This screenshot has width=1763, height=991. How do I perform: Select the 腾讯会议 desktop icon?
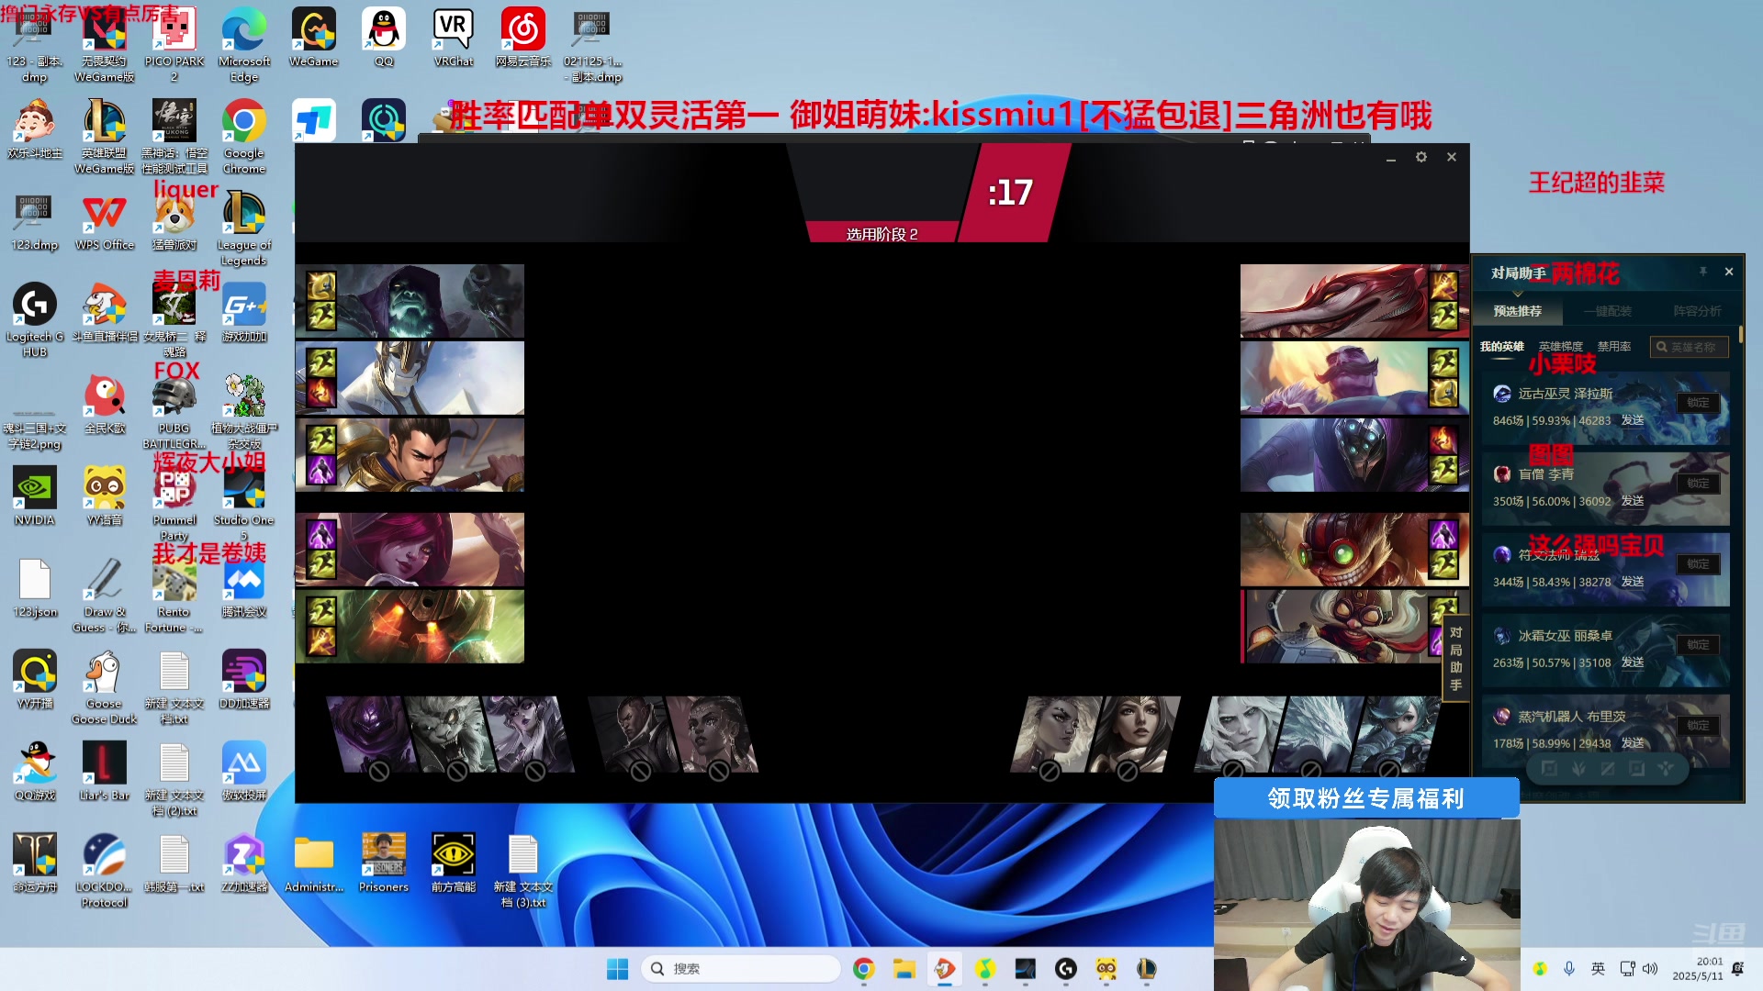244,588
